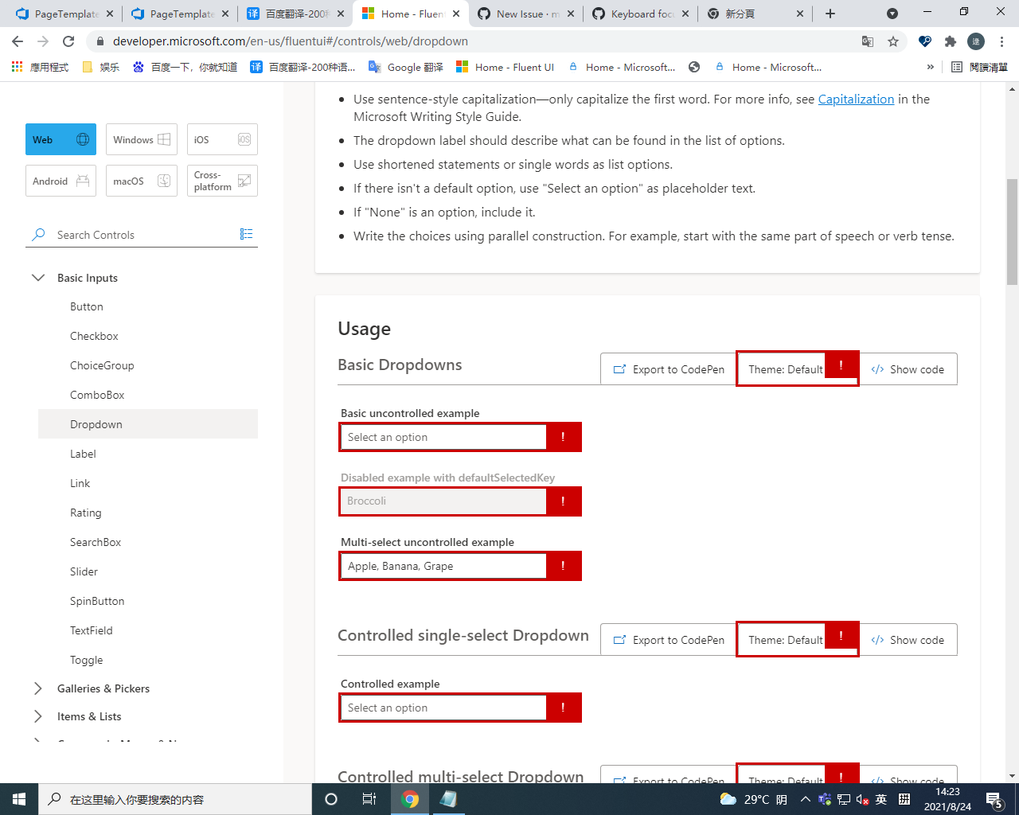
Task: Select the Android platform icon
Action: [x=84, y=181]
